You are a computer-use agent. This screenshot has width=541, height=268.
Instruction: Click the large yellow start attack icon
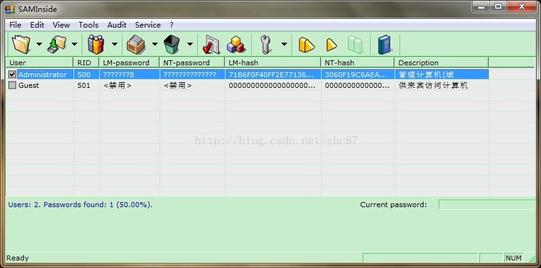pyautogui.click(x=307, y=45)
